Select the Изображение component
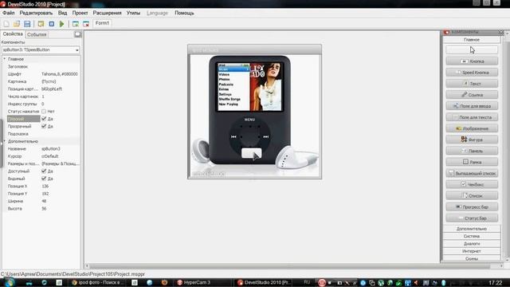Viewport: 510px width, 287px height. [x=472, y=128]
